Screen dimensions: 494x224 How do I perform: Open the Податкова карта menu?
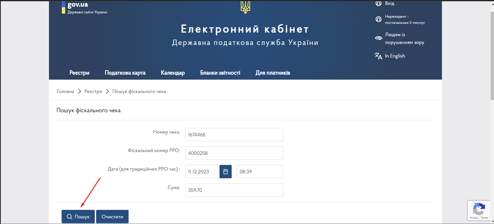point(125,73)
